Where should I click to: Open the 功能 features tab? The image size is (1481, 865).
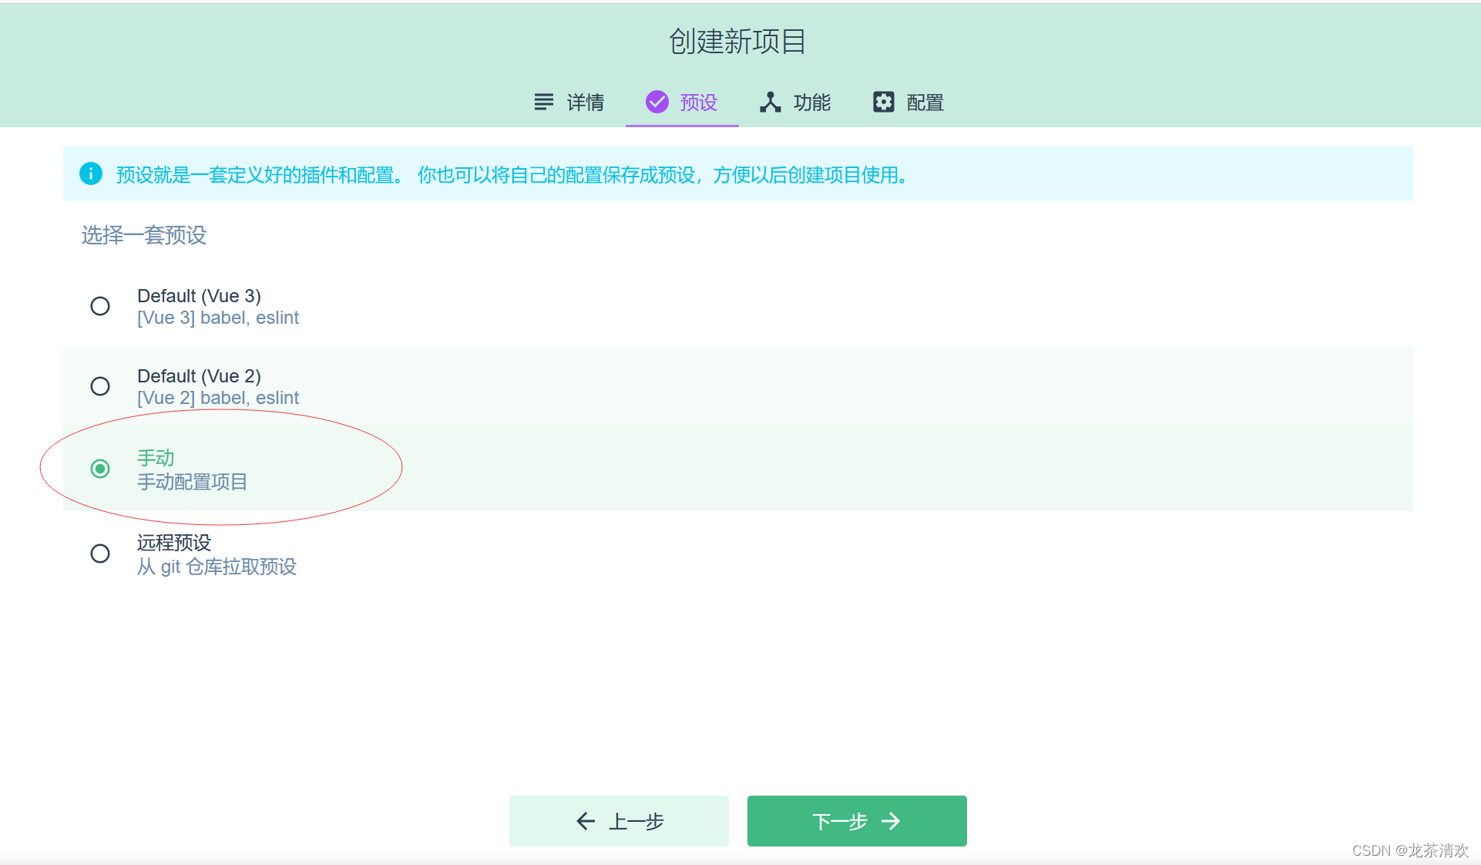pos(811,103)
